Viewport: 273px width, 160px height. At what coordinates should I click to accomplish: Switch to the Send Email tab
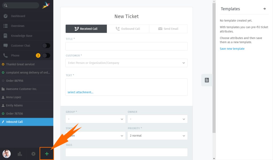pyautogui.click(x=168, y=29)
